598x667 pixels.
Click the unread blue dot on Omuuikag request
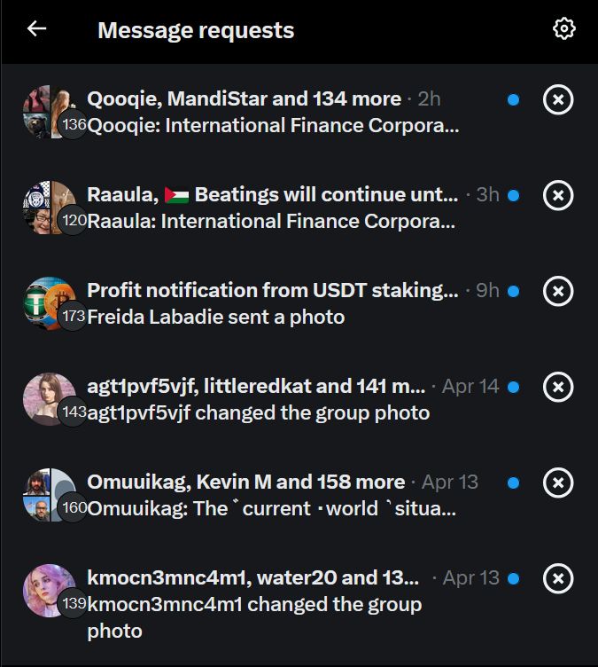(513, 483)
